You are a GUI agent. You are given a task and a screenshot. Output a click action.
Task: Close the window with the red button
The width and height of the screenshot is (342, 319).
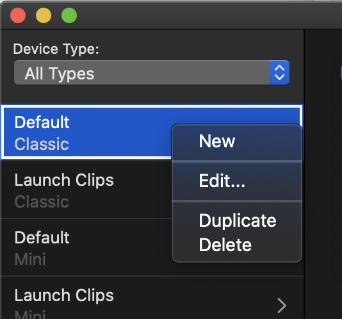18,15
